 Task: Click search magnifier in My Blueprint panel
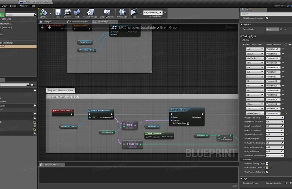[28, 85]
